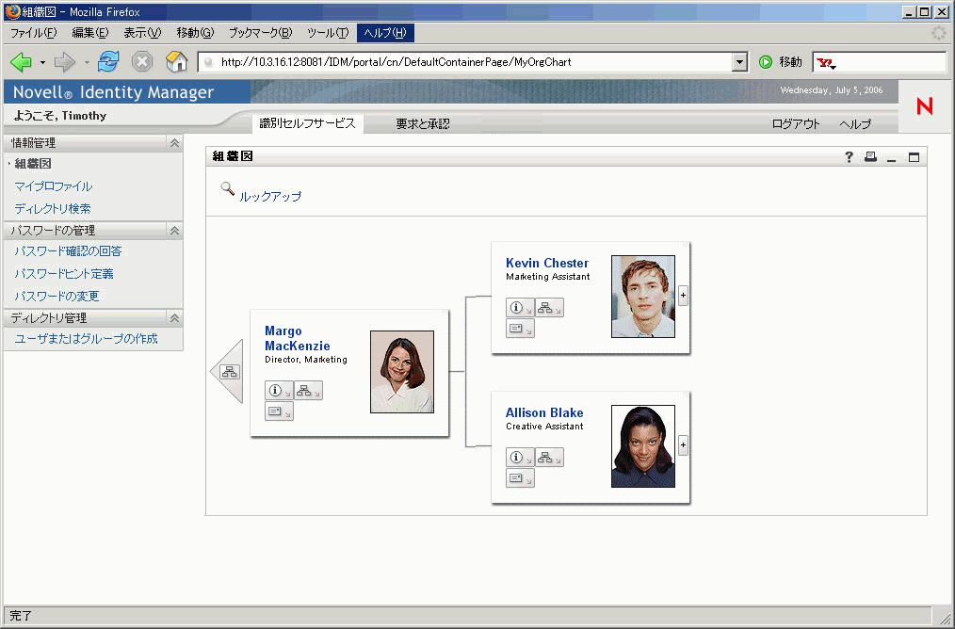Click the Stop loading icon
This screenshot has height=629, width=955.
(142, 61)
